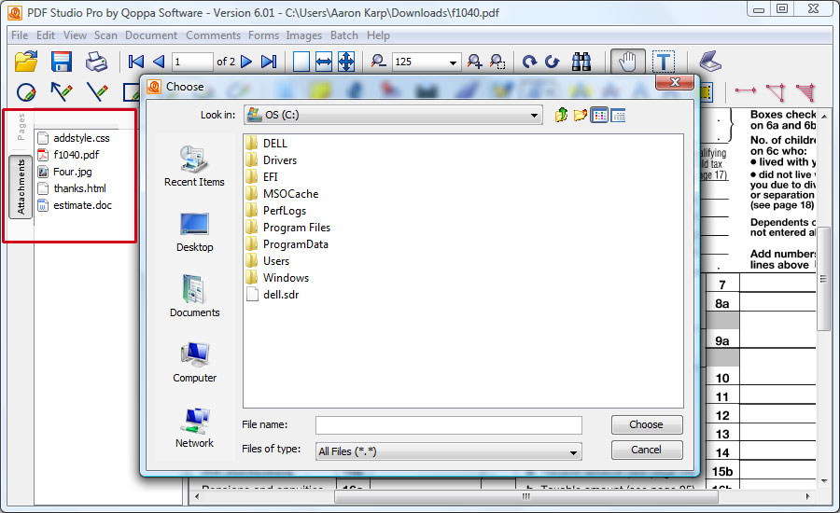The width and height of the screenshot is (840, 513).
Task: Click the Create New Folder icon
Action: (581, 115)
